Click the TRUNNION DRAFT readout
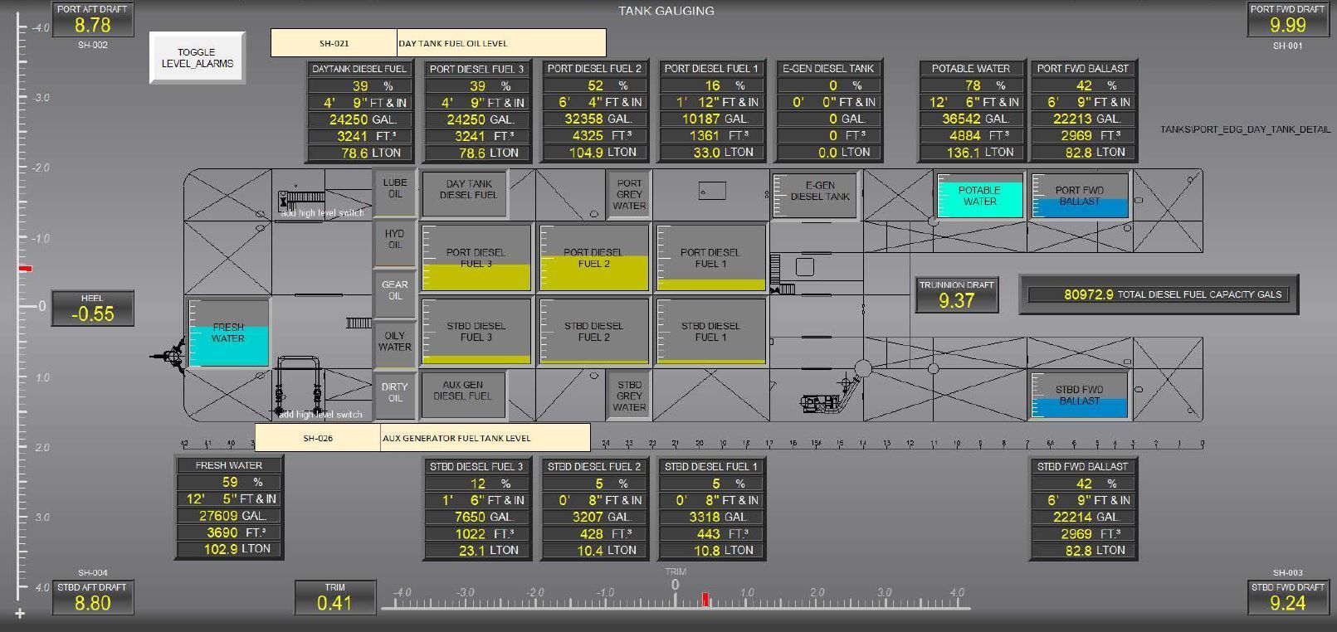 [956, 295]
